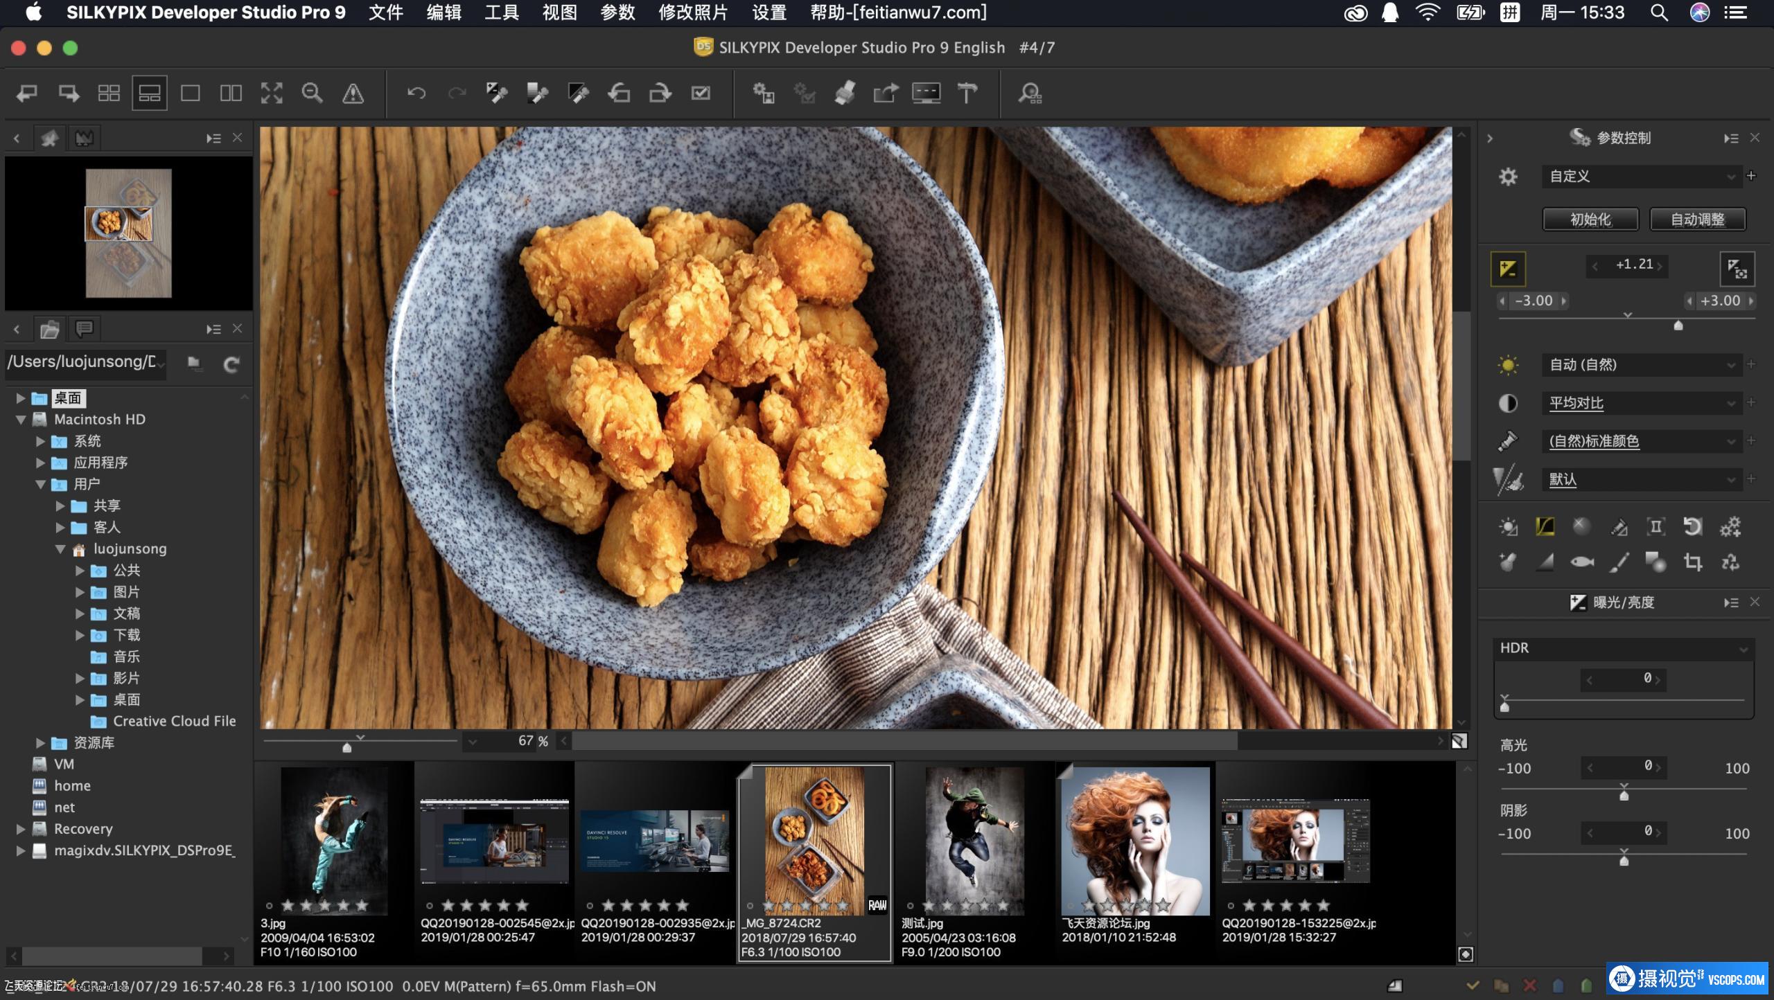Click the tone curve icon
Screen dimensions: 1774x1000
(1545, 526)
